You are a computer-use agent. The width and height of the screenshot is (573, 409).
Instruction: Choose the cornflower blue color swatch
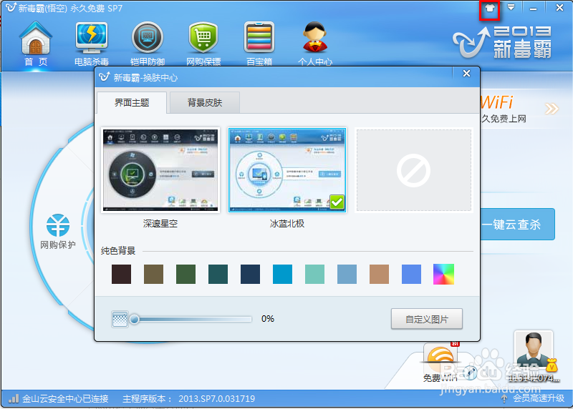click(411, 274)
